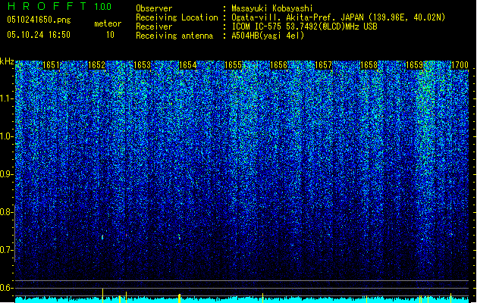Click the 1653 time marker

click(142, 65)
